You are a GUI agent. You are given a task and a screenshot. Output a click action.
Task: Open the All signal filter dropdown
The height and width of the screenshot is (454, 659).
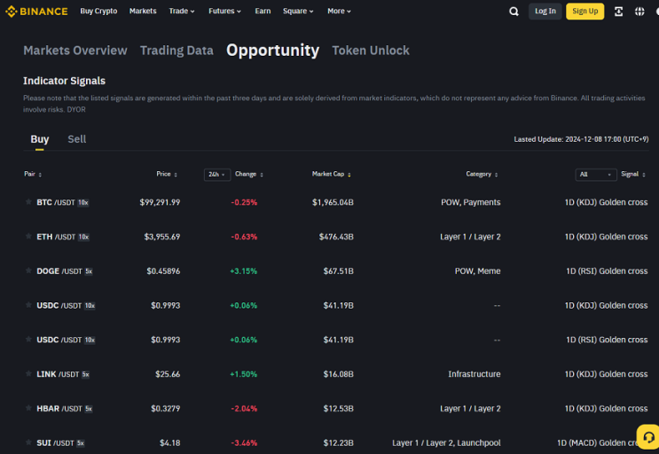point(595,175)
